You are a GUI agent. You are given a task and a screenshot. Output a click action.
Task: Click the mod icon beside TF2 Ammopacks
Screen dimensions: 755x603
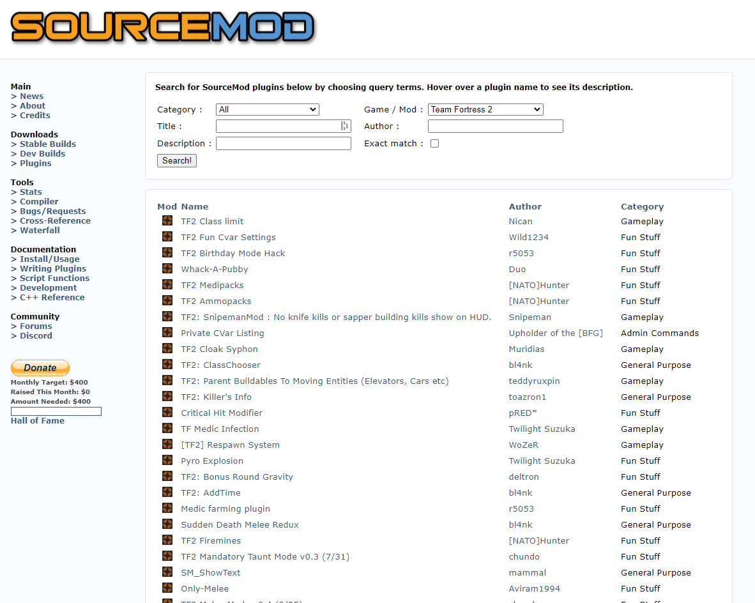coord(167,300)
